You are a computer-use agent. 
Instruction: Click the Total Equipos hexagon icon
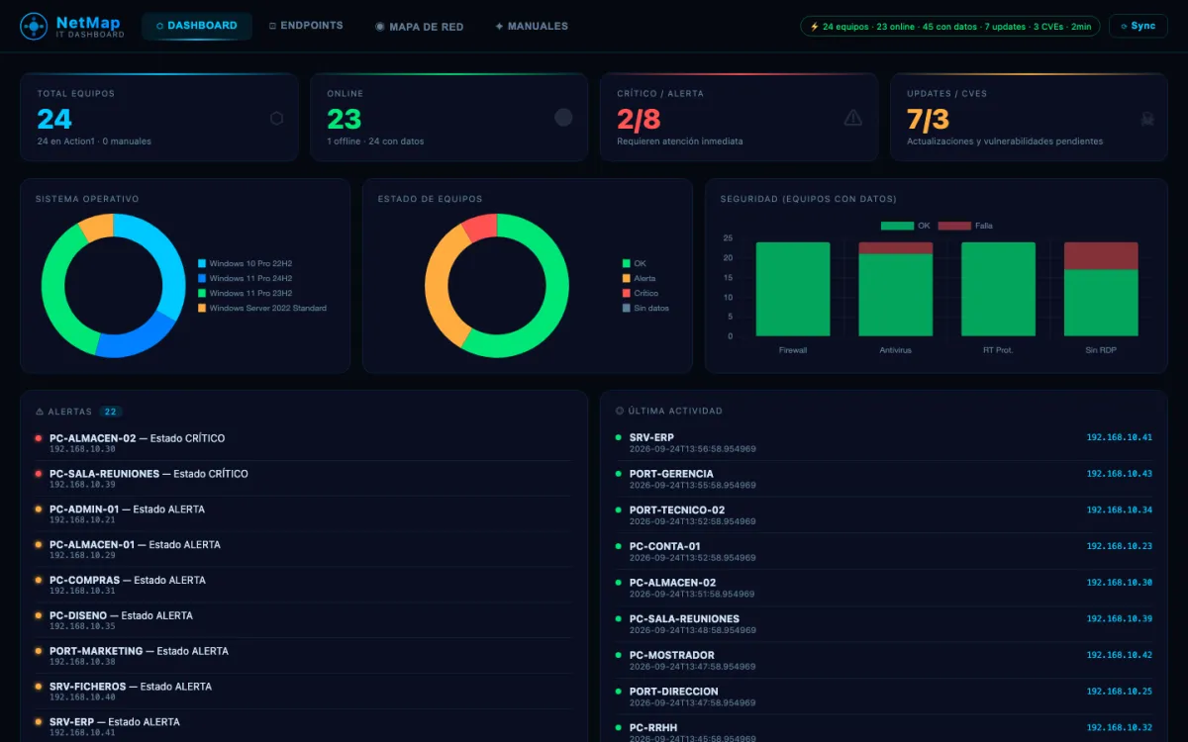(276, 118)
